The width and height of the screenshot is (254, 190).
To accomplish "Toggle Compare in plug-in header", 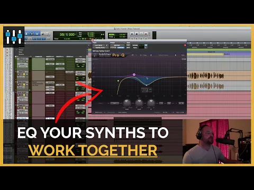I will (x=121, y=47).
